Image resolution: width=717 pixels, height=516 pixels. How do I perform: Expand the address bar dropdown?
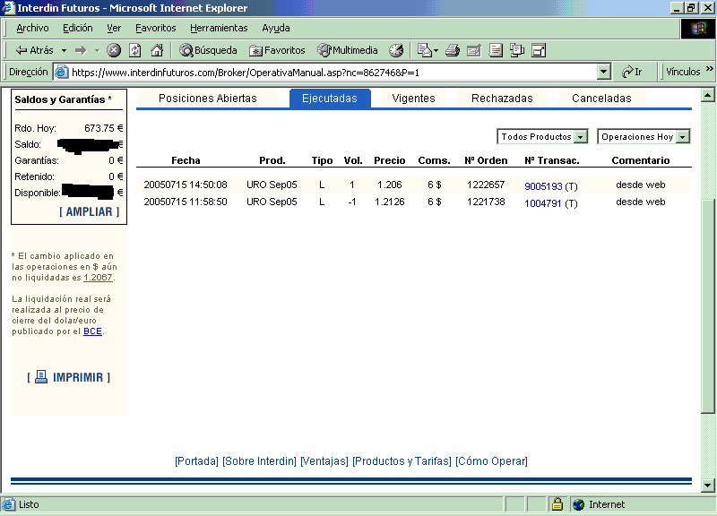coord(603,72)
